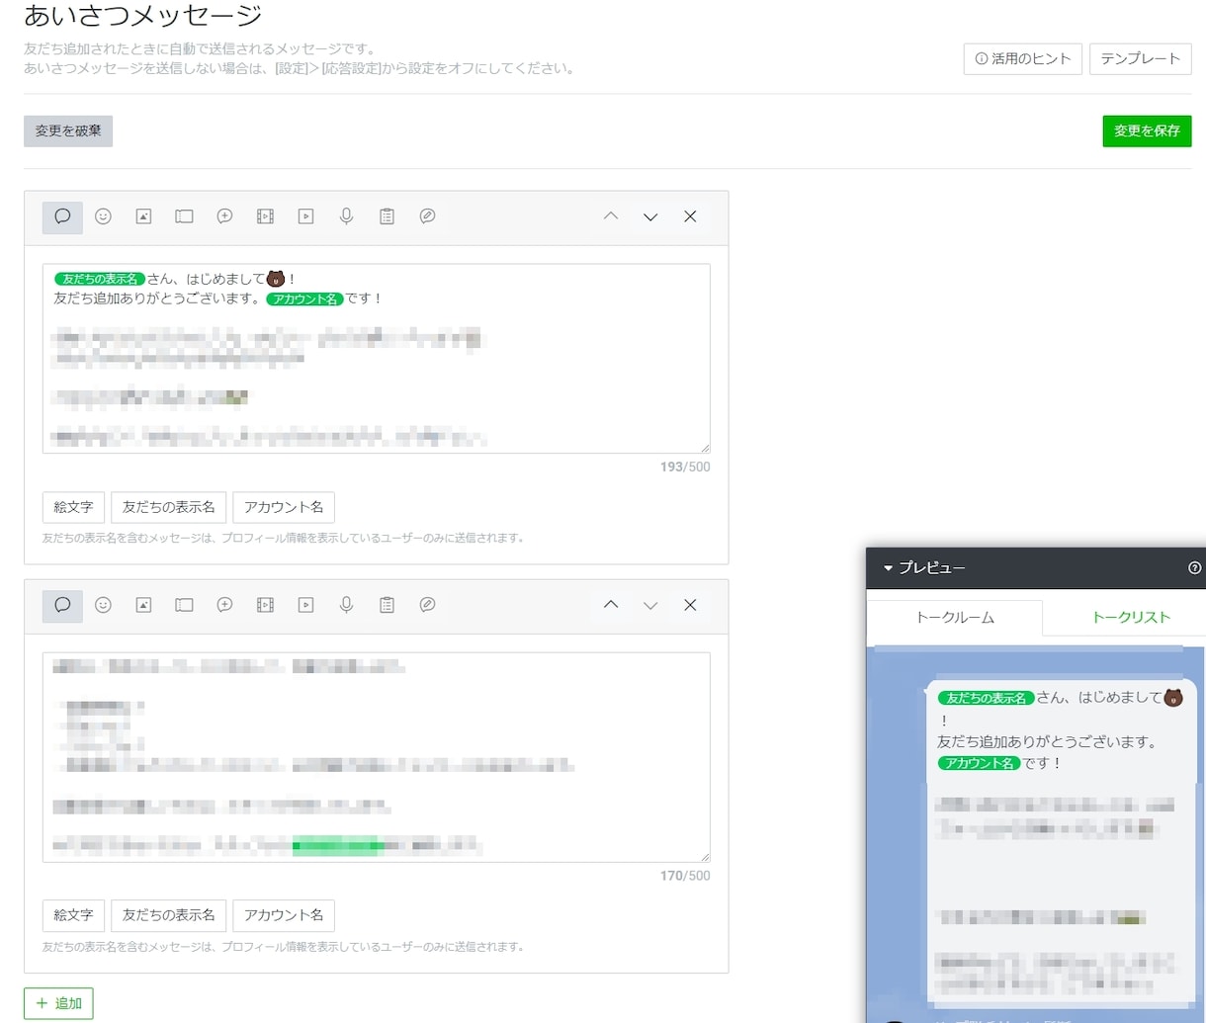Click inside second message text area
The image size is (1206, 1023).
coord(376,757)
